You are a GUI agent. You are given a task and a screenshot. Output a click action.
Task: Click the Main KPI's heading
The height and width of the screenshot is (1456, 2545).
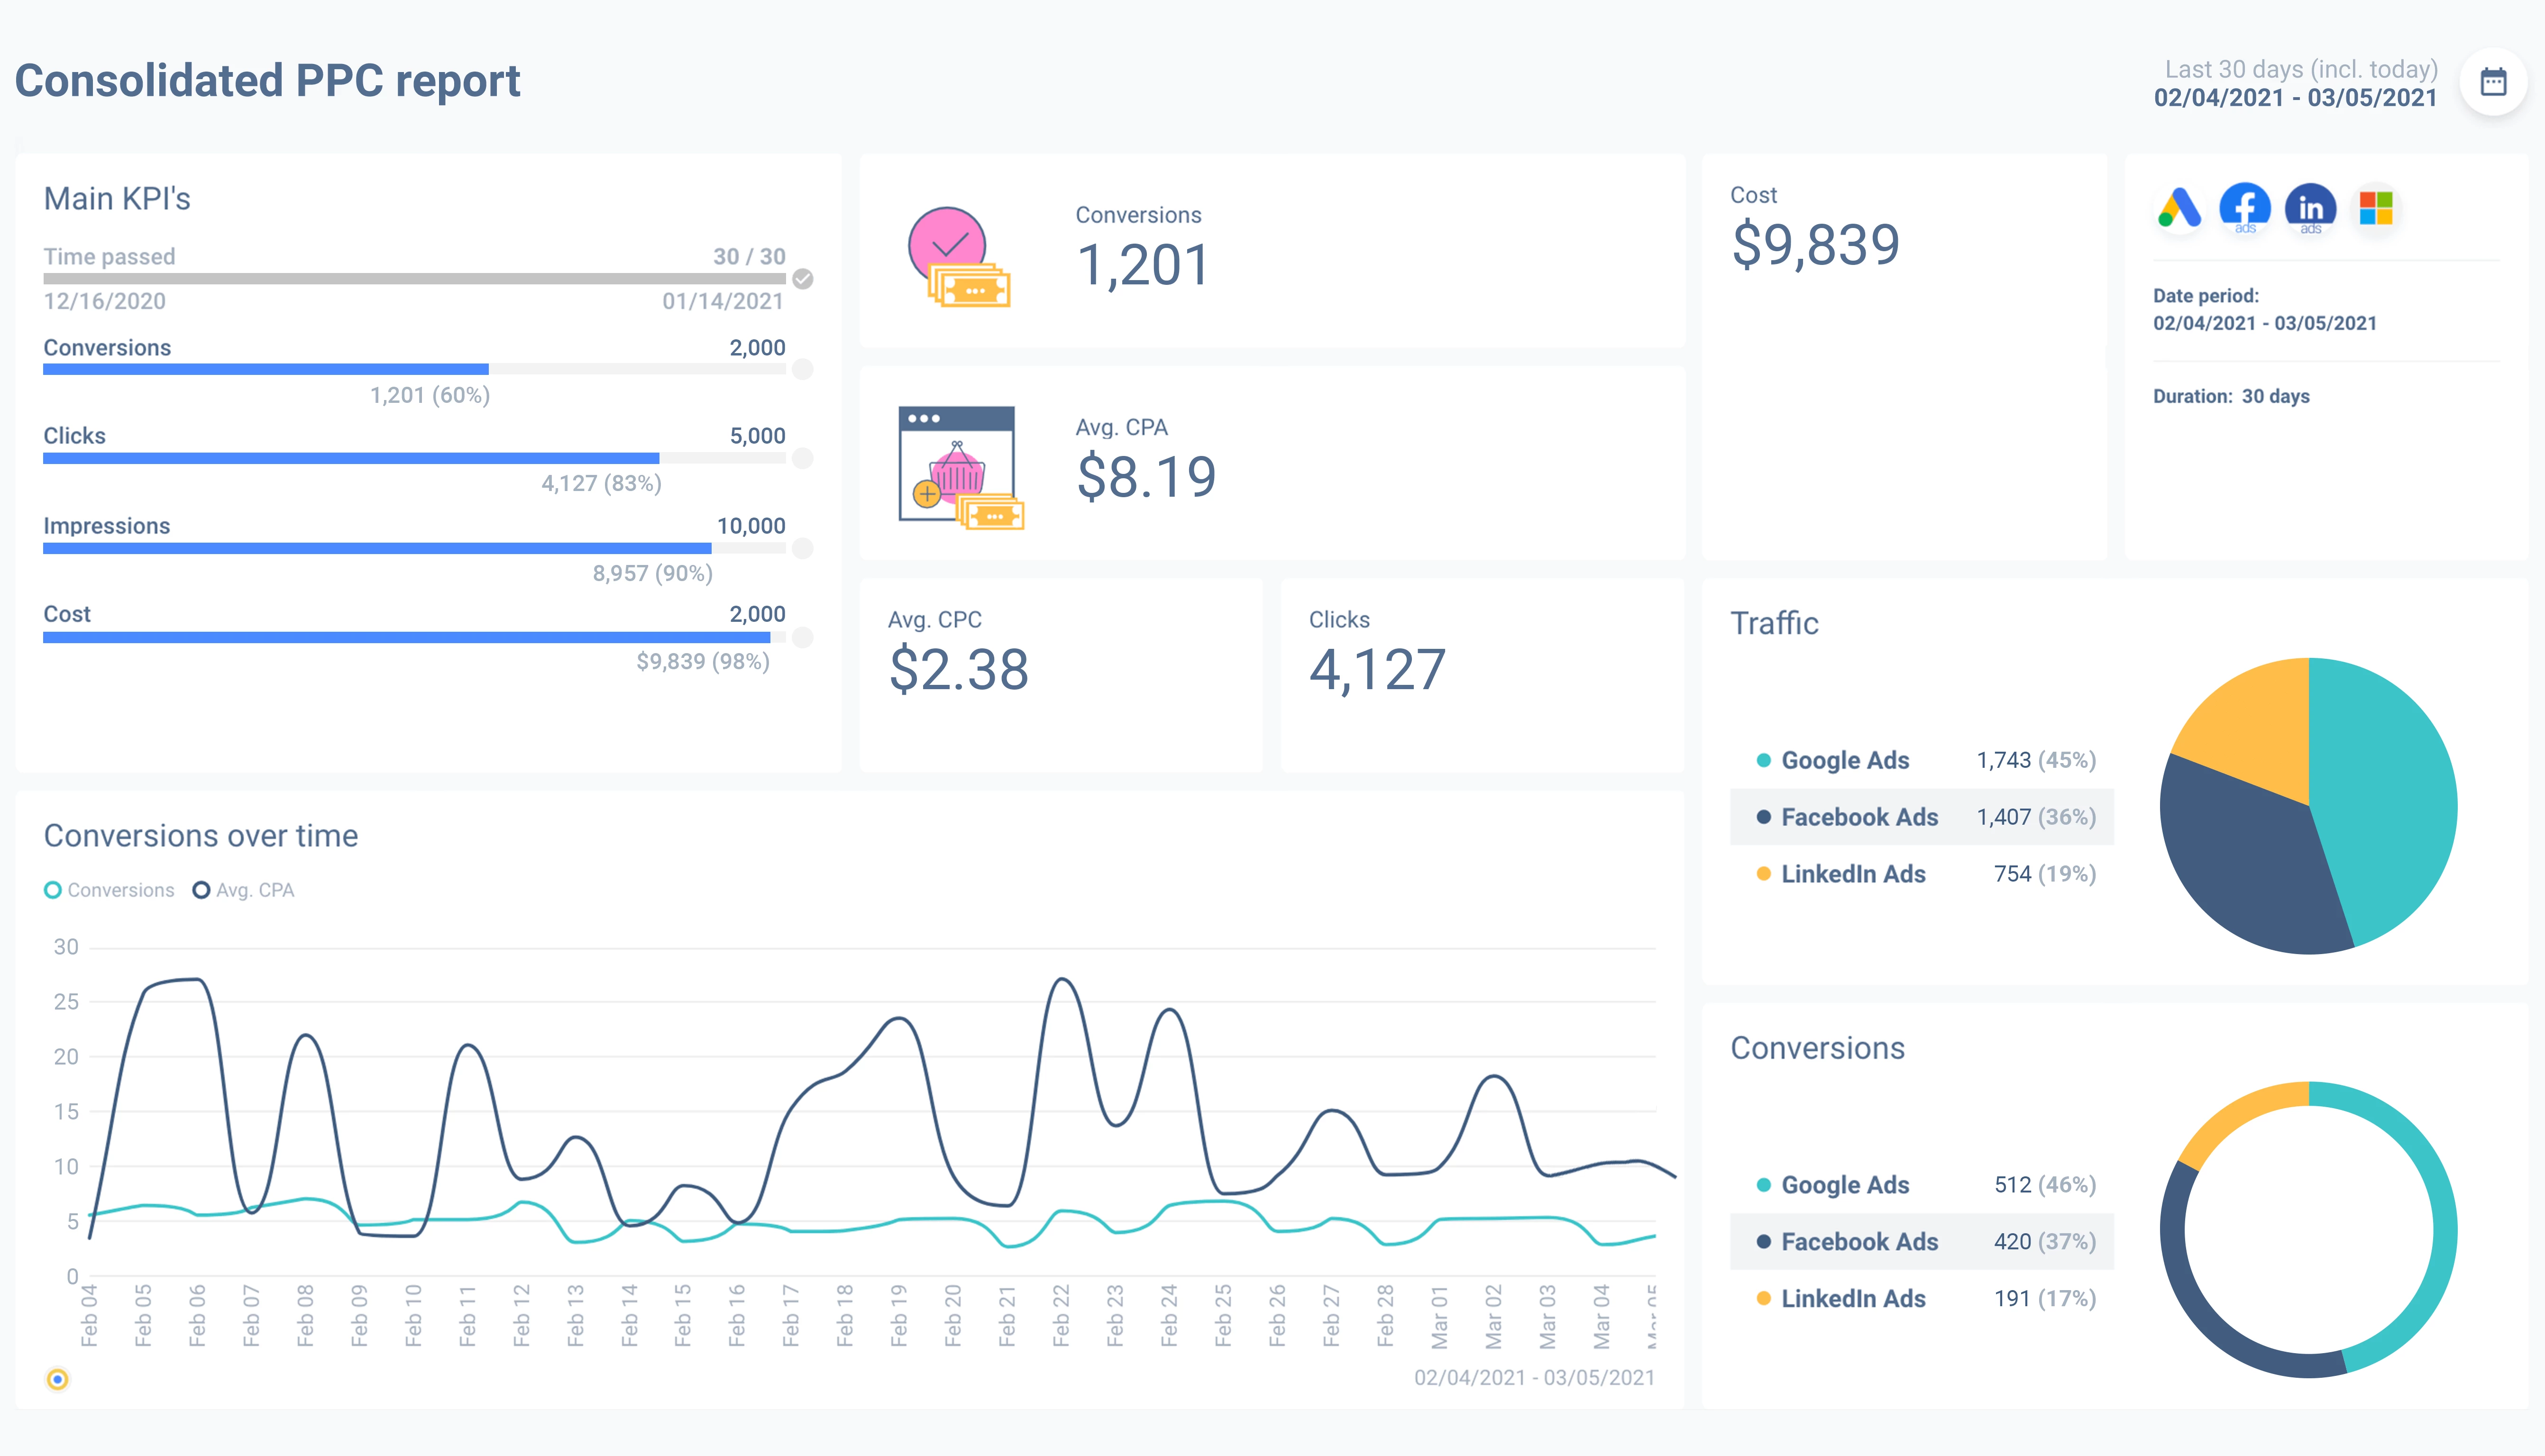pos(117,199)
